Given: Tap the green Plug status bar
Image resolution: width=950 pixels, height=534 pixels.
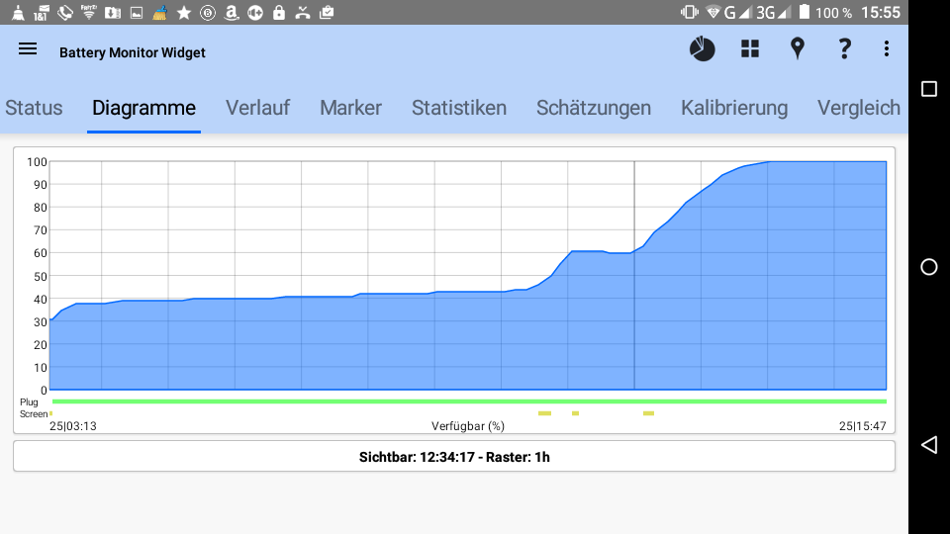Looking at the screenshot, I should (469, 401).
